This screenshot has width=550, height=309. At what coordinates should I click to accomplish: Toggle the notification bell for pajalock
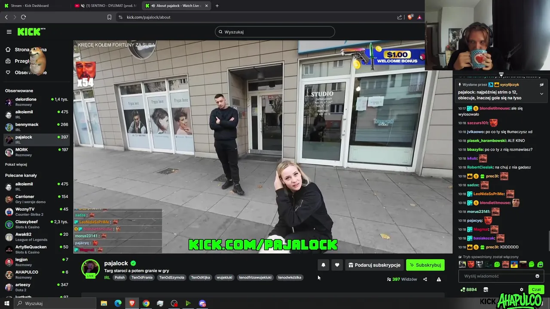pyautogui.click(x=323, y=265)
